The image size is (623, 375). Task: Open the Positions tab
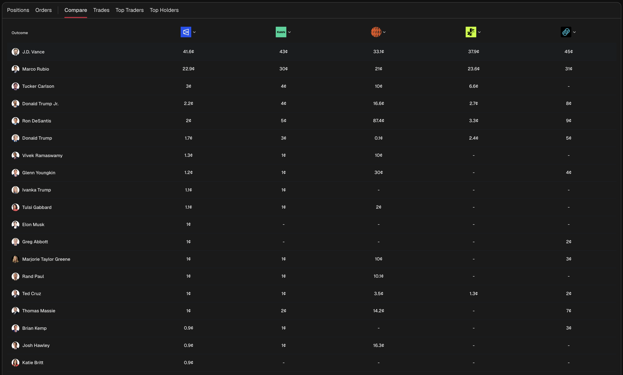[x=18, y=10]
